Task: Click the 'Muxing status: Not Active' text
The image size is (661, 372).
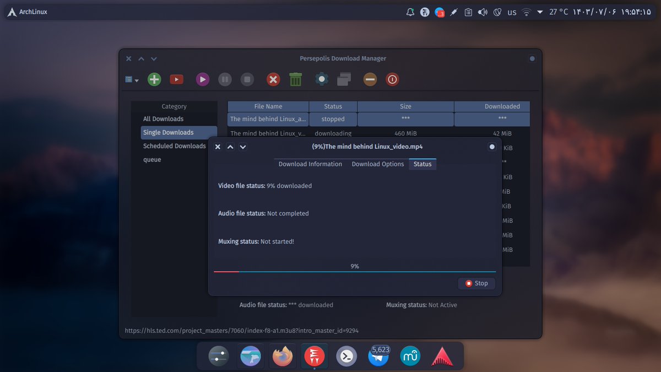Action: coord(421,305)
